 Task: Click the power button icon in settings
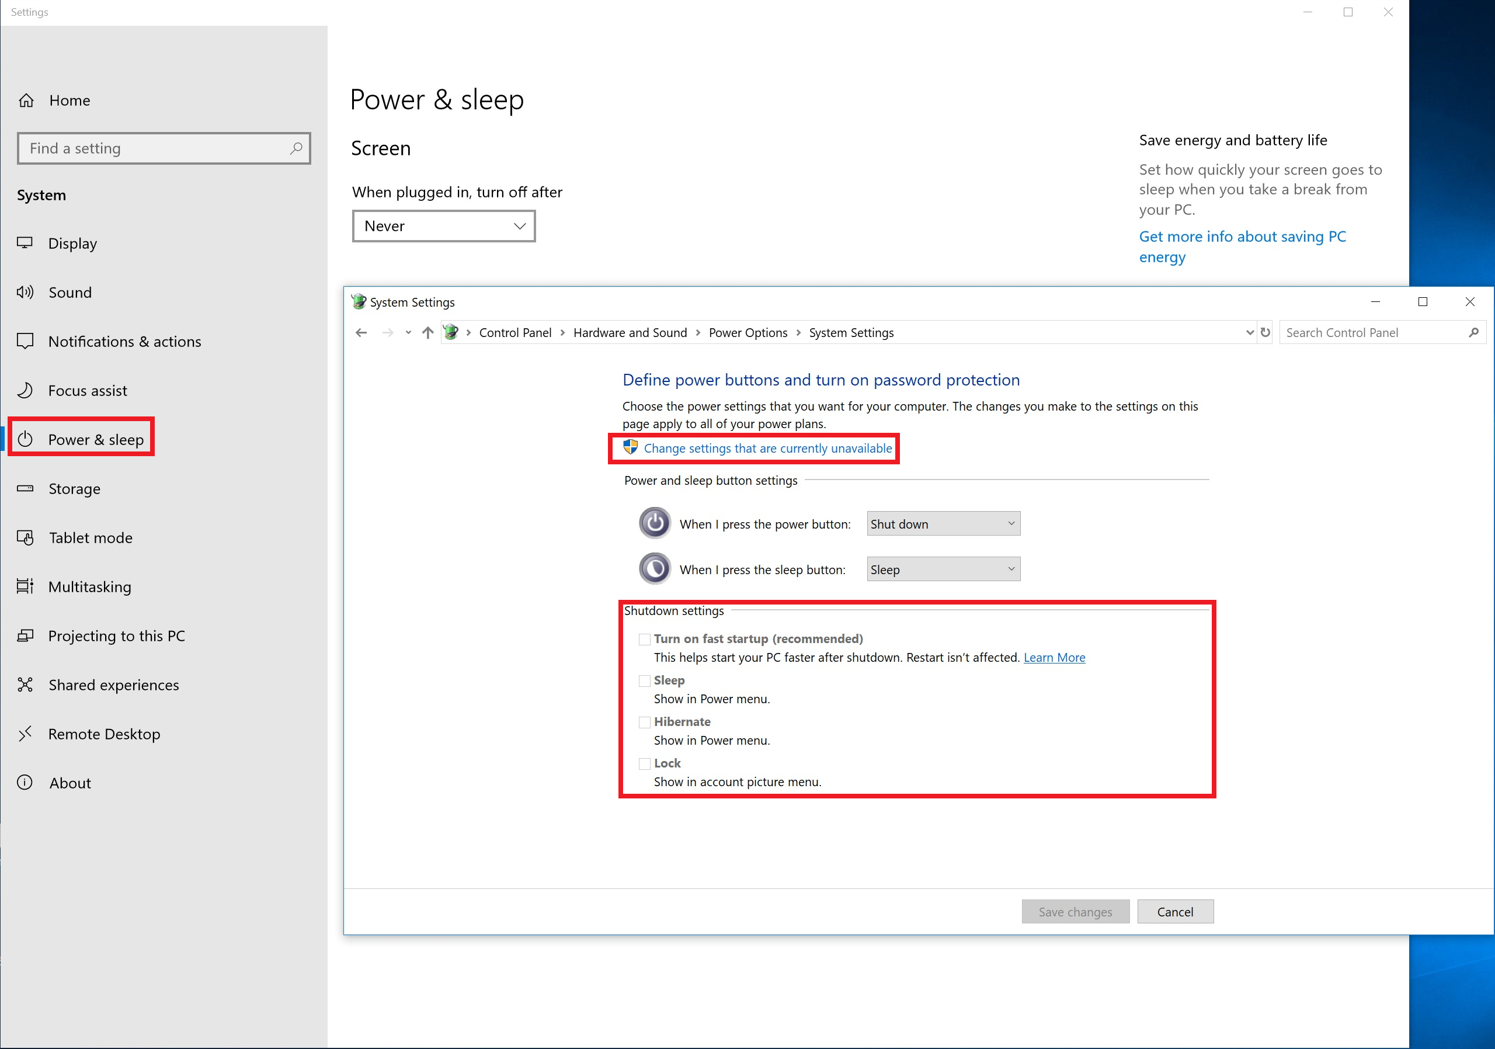pyautogui.click(x=655, y=523)
